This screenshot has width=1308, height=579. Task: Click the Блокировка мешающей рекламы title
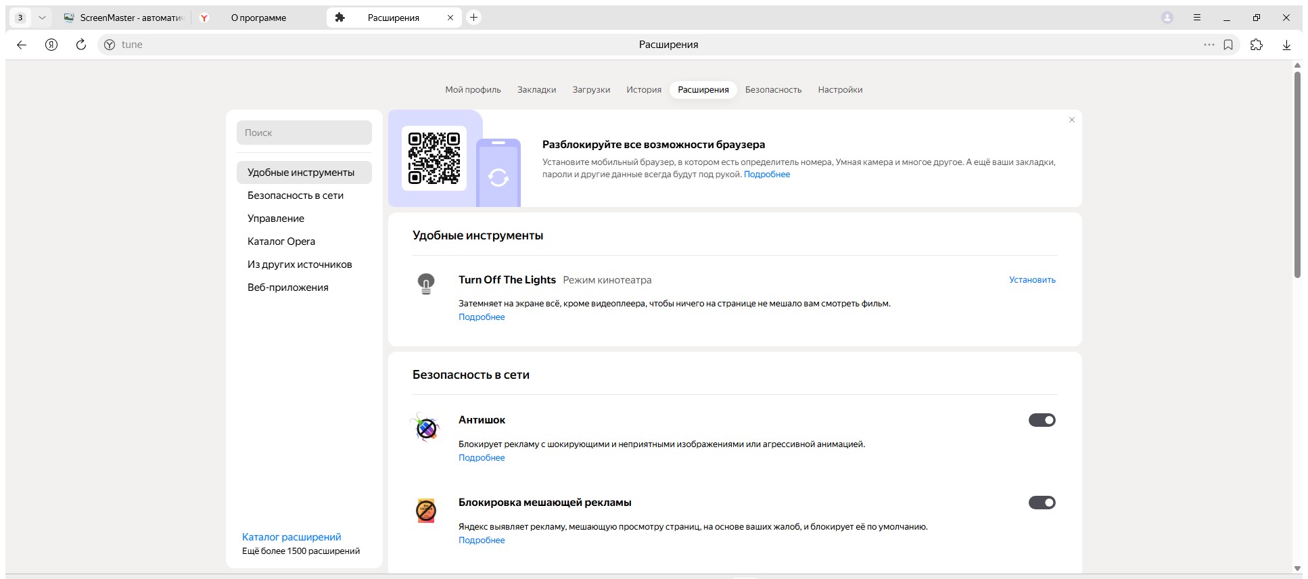tap(545, 503)
